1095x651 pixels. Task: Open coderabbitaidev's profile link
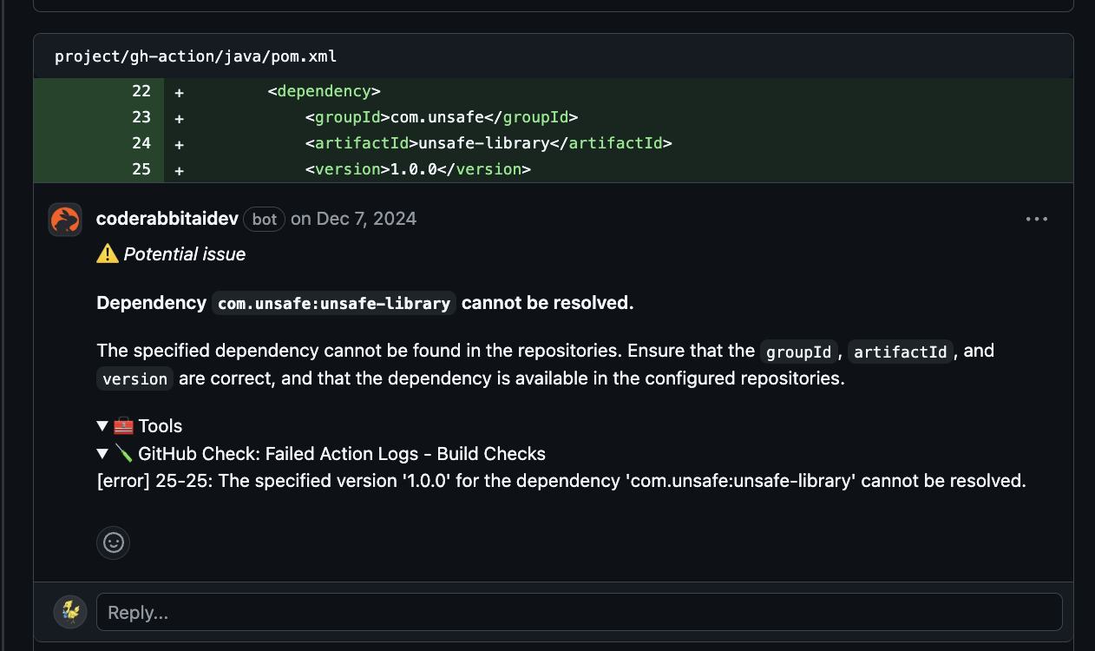167,219
